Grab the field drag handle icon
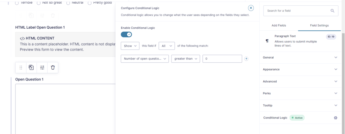Image resolution: width=345 pixels, height=134 pixels. point(21,68)
